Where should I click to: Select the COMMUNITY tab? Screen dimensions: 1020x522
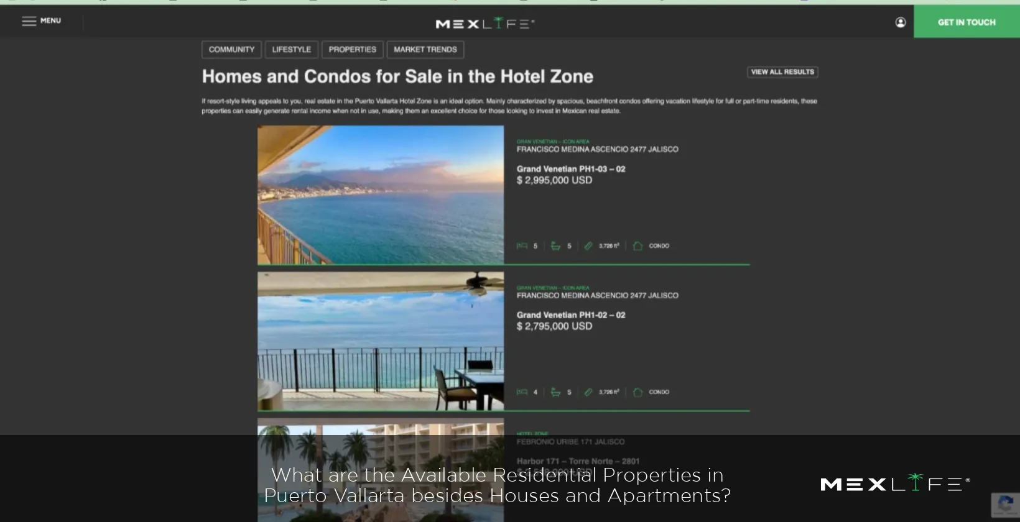231,50
